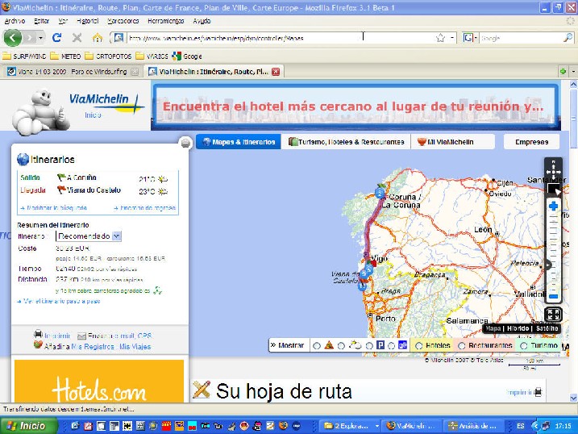
Task: Open the METEO bookmarks folder
Action: pyautogui.click(x=65, y=56)
